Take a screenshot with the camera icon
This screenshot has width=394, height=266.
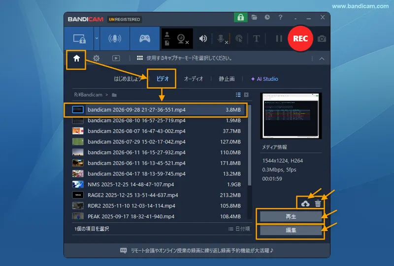322,39
